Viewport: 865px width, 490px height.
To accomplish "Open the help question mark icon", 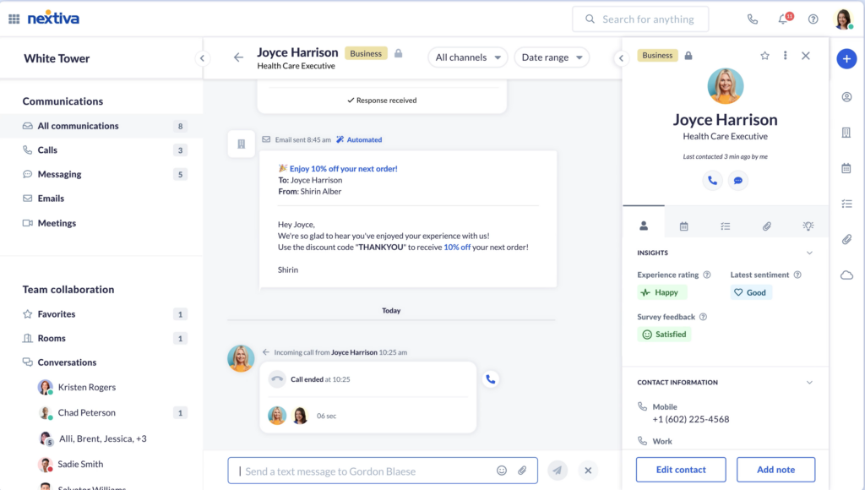I will (x=813, y=19).
